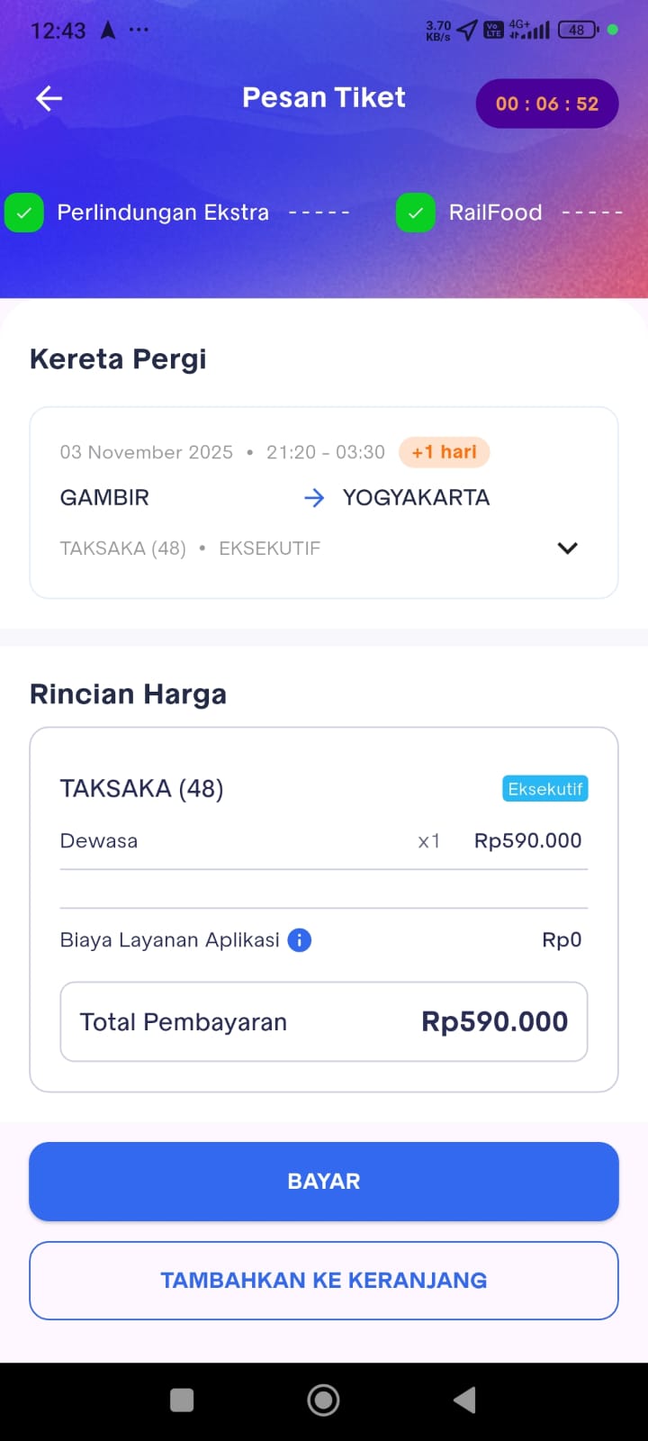
Task: Select the Perlindungan Ekstra step label
Action: (x=163, y=213)
